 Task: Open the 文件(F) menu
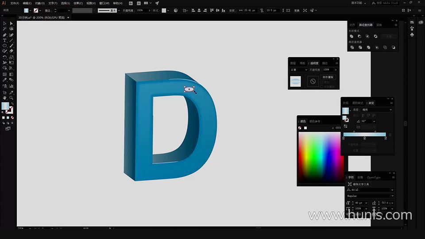[15, 3]
